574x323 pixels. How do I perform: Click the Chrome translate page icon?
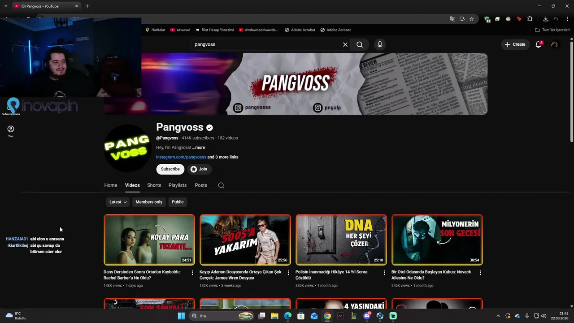tap(452, 19)
